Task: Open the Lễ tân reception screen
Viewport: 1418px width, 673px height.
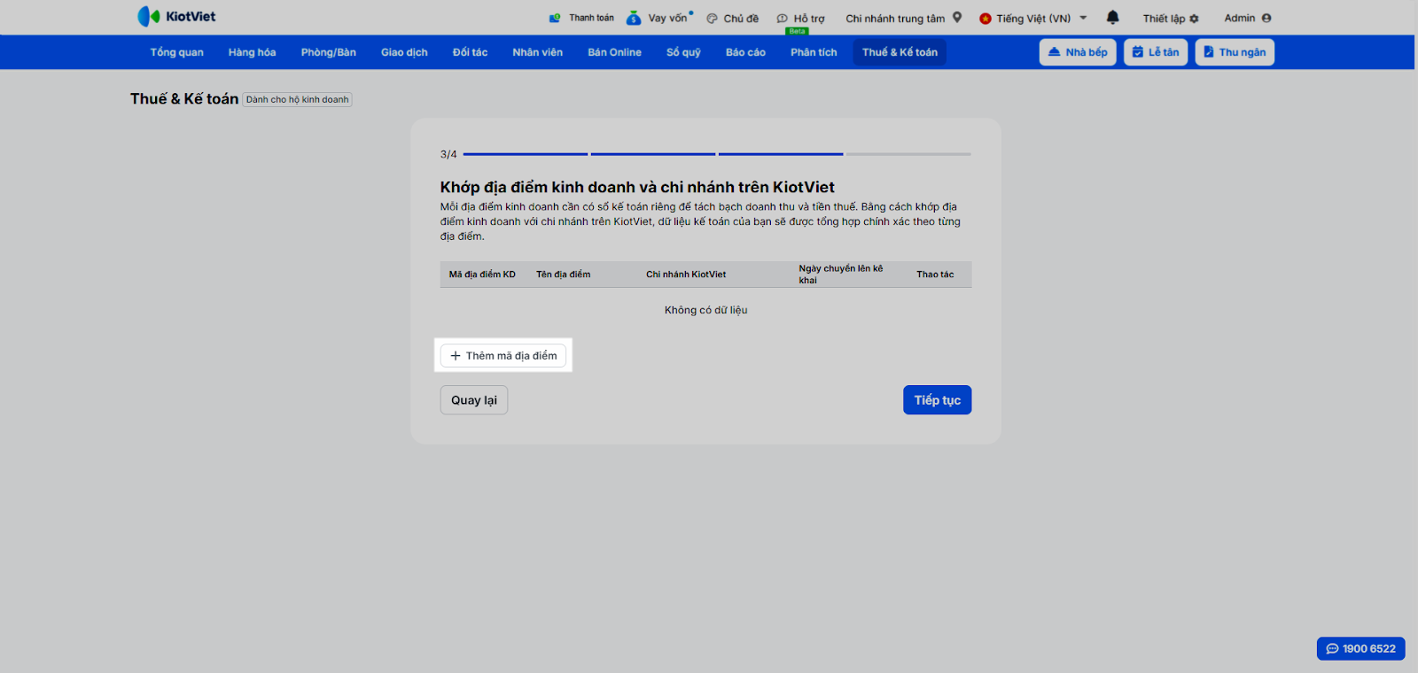Action: tap(1156, 52)
